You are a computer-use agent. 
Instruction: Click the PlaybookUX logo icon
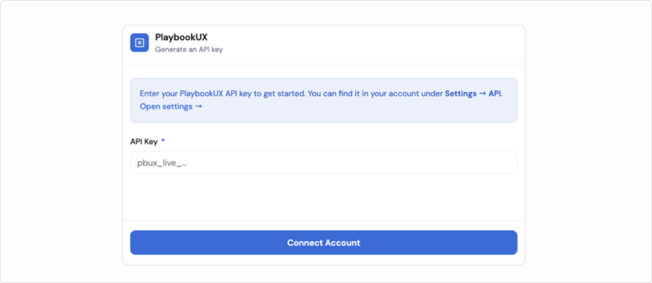[139, 42]
